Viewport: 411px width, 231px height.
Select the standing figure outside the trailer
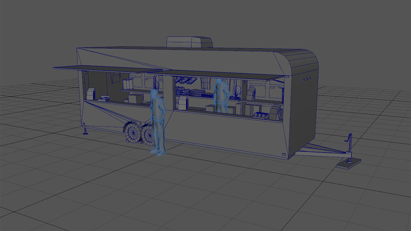coord(158,122)
